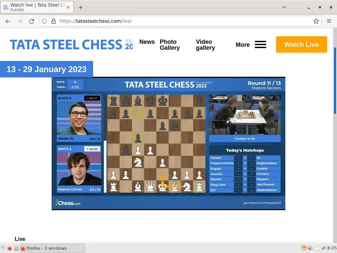Click the Carlsen vs So webcam feed
Viewport: 337px width, 253px height.
245,115
